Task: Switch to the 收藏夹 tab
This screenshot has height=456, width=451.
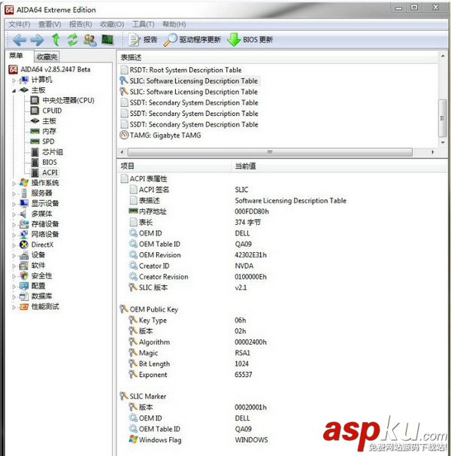Action: click(x=47, y=56)
